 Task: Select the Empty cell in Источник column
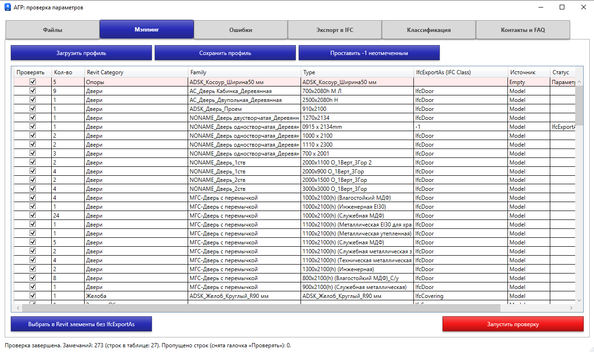529,82
